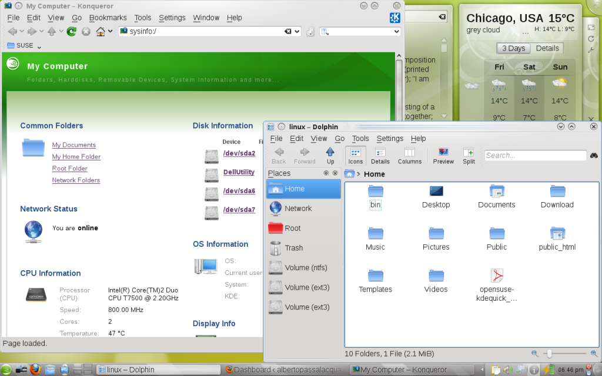Click the speaker volume icon in system tray
Screen dimensions: 602x376
(x=507, y=370)
